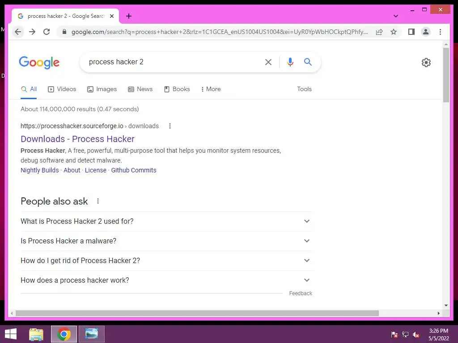
Task: Bookmark this page with star icon
Action: point(394,32)
